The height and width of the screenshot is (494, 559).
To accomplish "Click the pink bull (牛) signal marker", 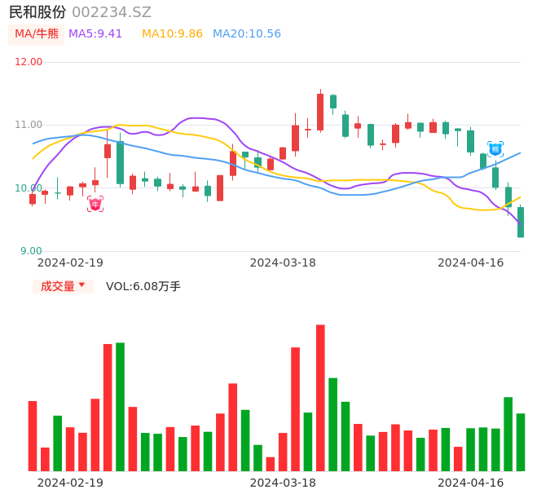I will [x=95, y=204].
